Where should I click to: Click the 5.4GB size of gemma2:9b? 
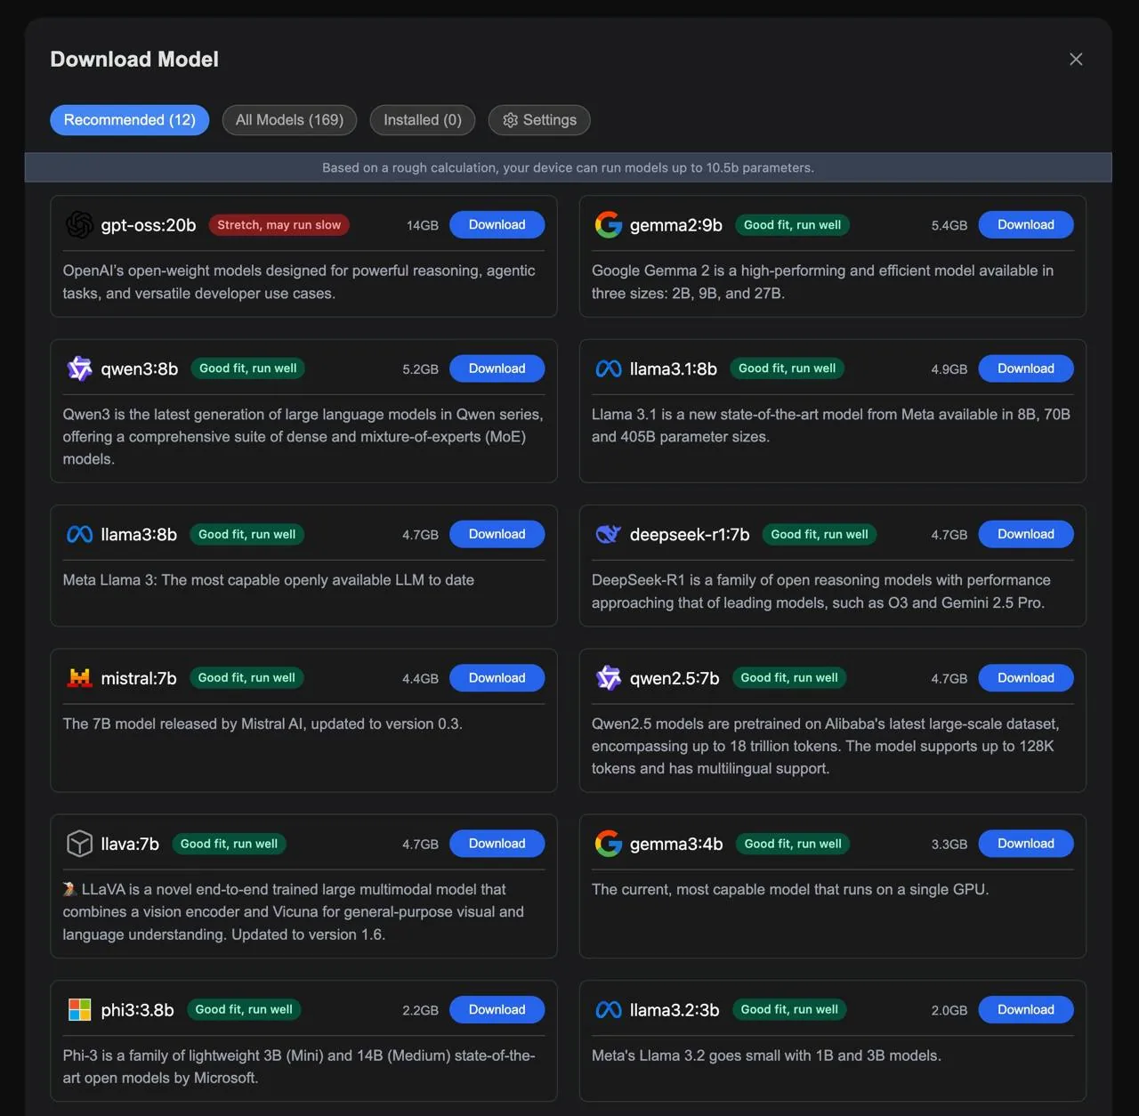(949, 226)
